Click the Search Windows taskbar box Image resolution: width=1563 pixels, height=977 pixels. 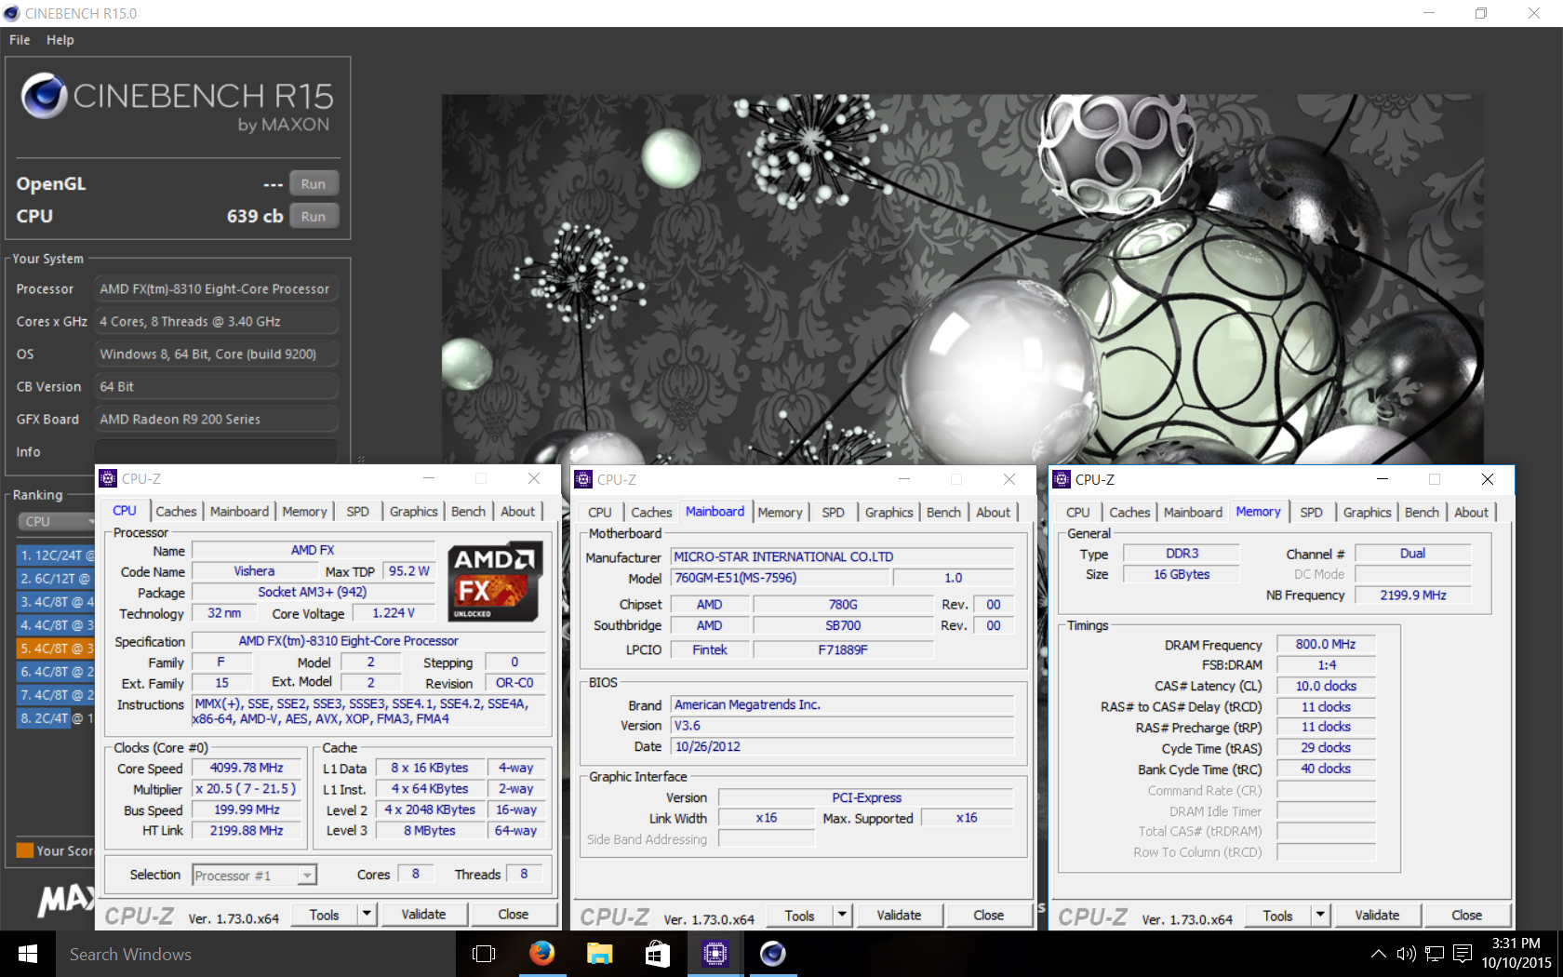[256, 954]
